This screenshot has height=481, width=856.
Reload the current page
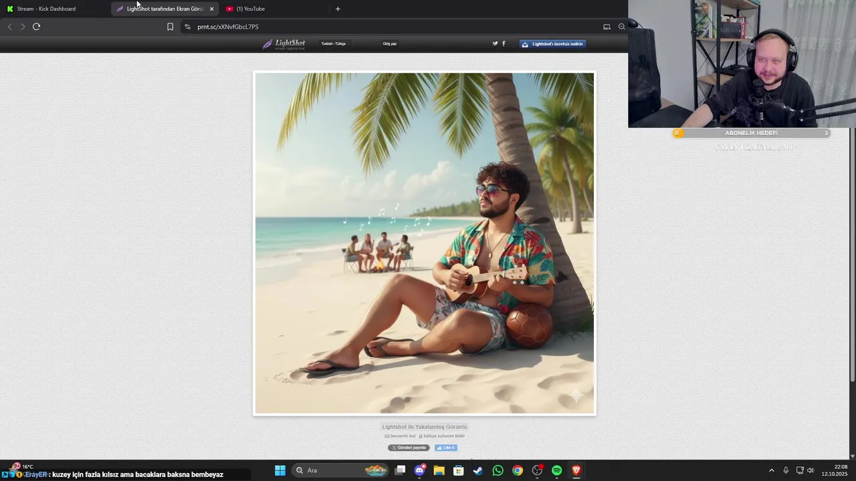pos(36,27)
